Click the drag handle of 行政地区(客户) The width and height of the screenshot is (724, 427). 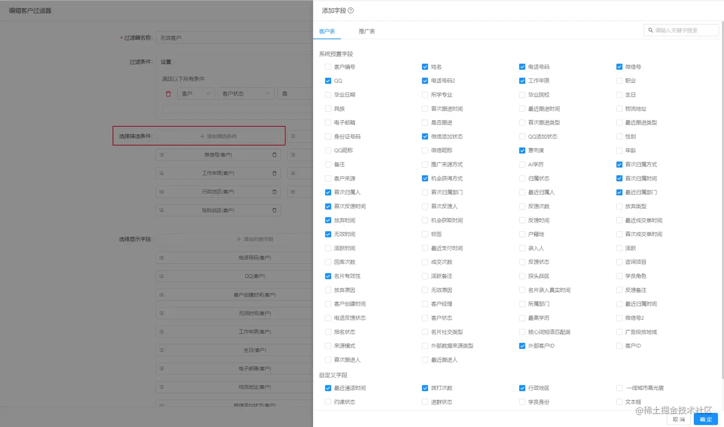162,192
